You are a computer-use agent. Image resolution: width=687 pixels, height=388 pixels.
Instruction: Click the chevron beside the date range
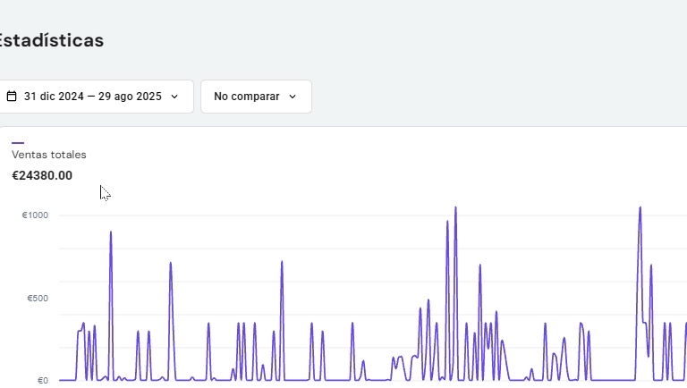174,97
